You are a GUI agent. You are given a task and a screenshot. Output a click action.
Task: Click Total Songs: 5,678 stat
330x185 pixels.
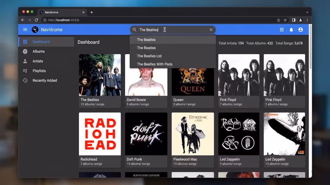point(289,43)
